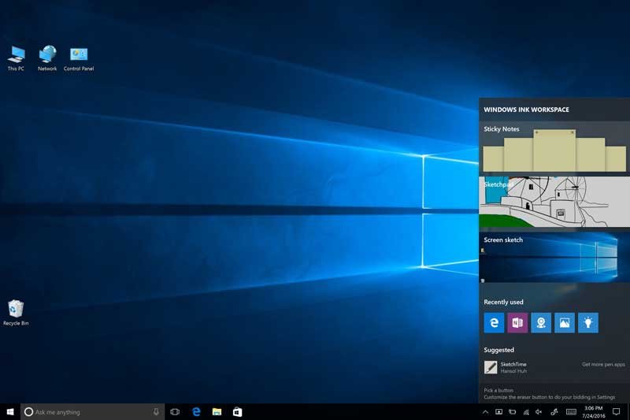This screenshot has width=630, height=420.
Task: Open the Action Center notification icon
Action: click(x=617, y=412)
